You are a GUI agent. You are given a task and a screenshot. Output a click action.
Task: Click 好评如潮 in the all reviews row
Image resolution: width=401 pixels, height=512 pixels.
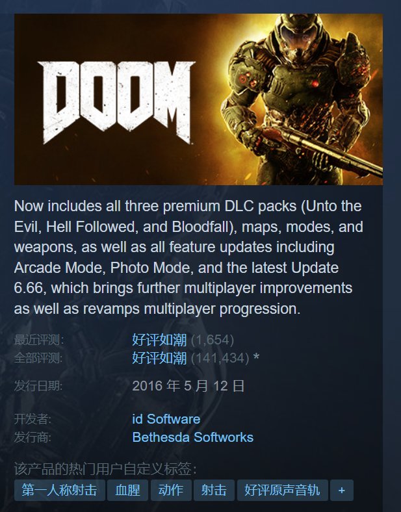click(159, 358)
